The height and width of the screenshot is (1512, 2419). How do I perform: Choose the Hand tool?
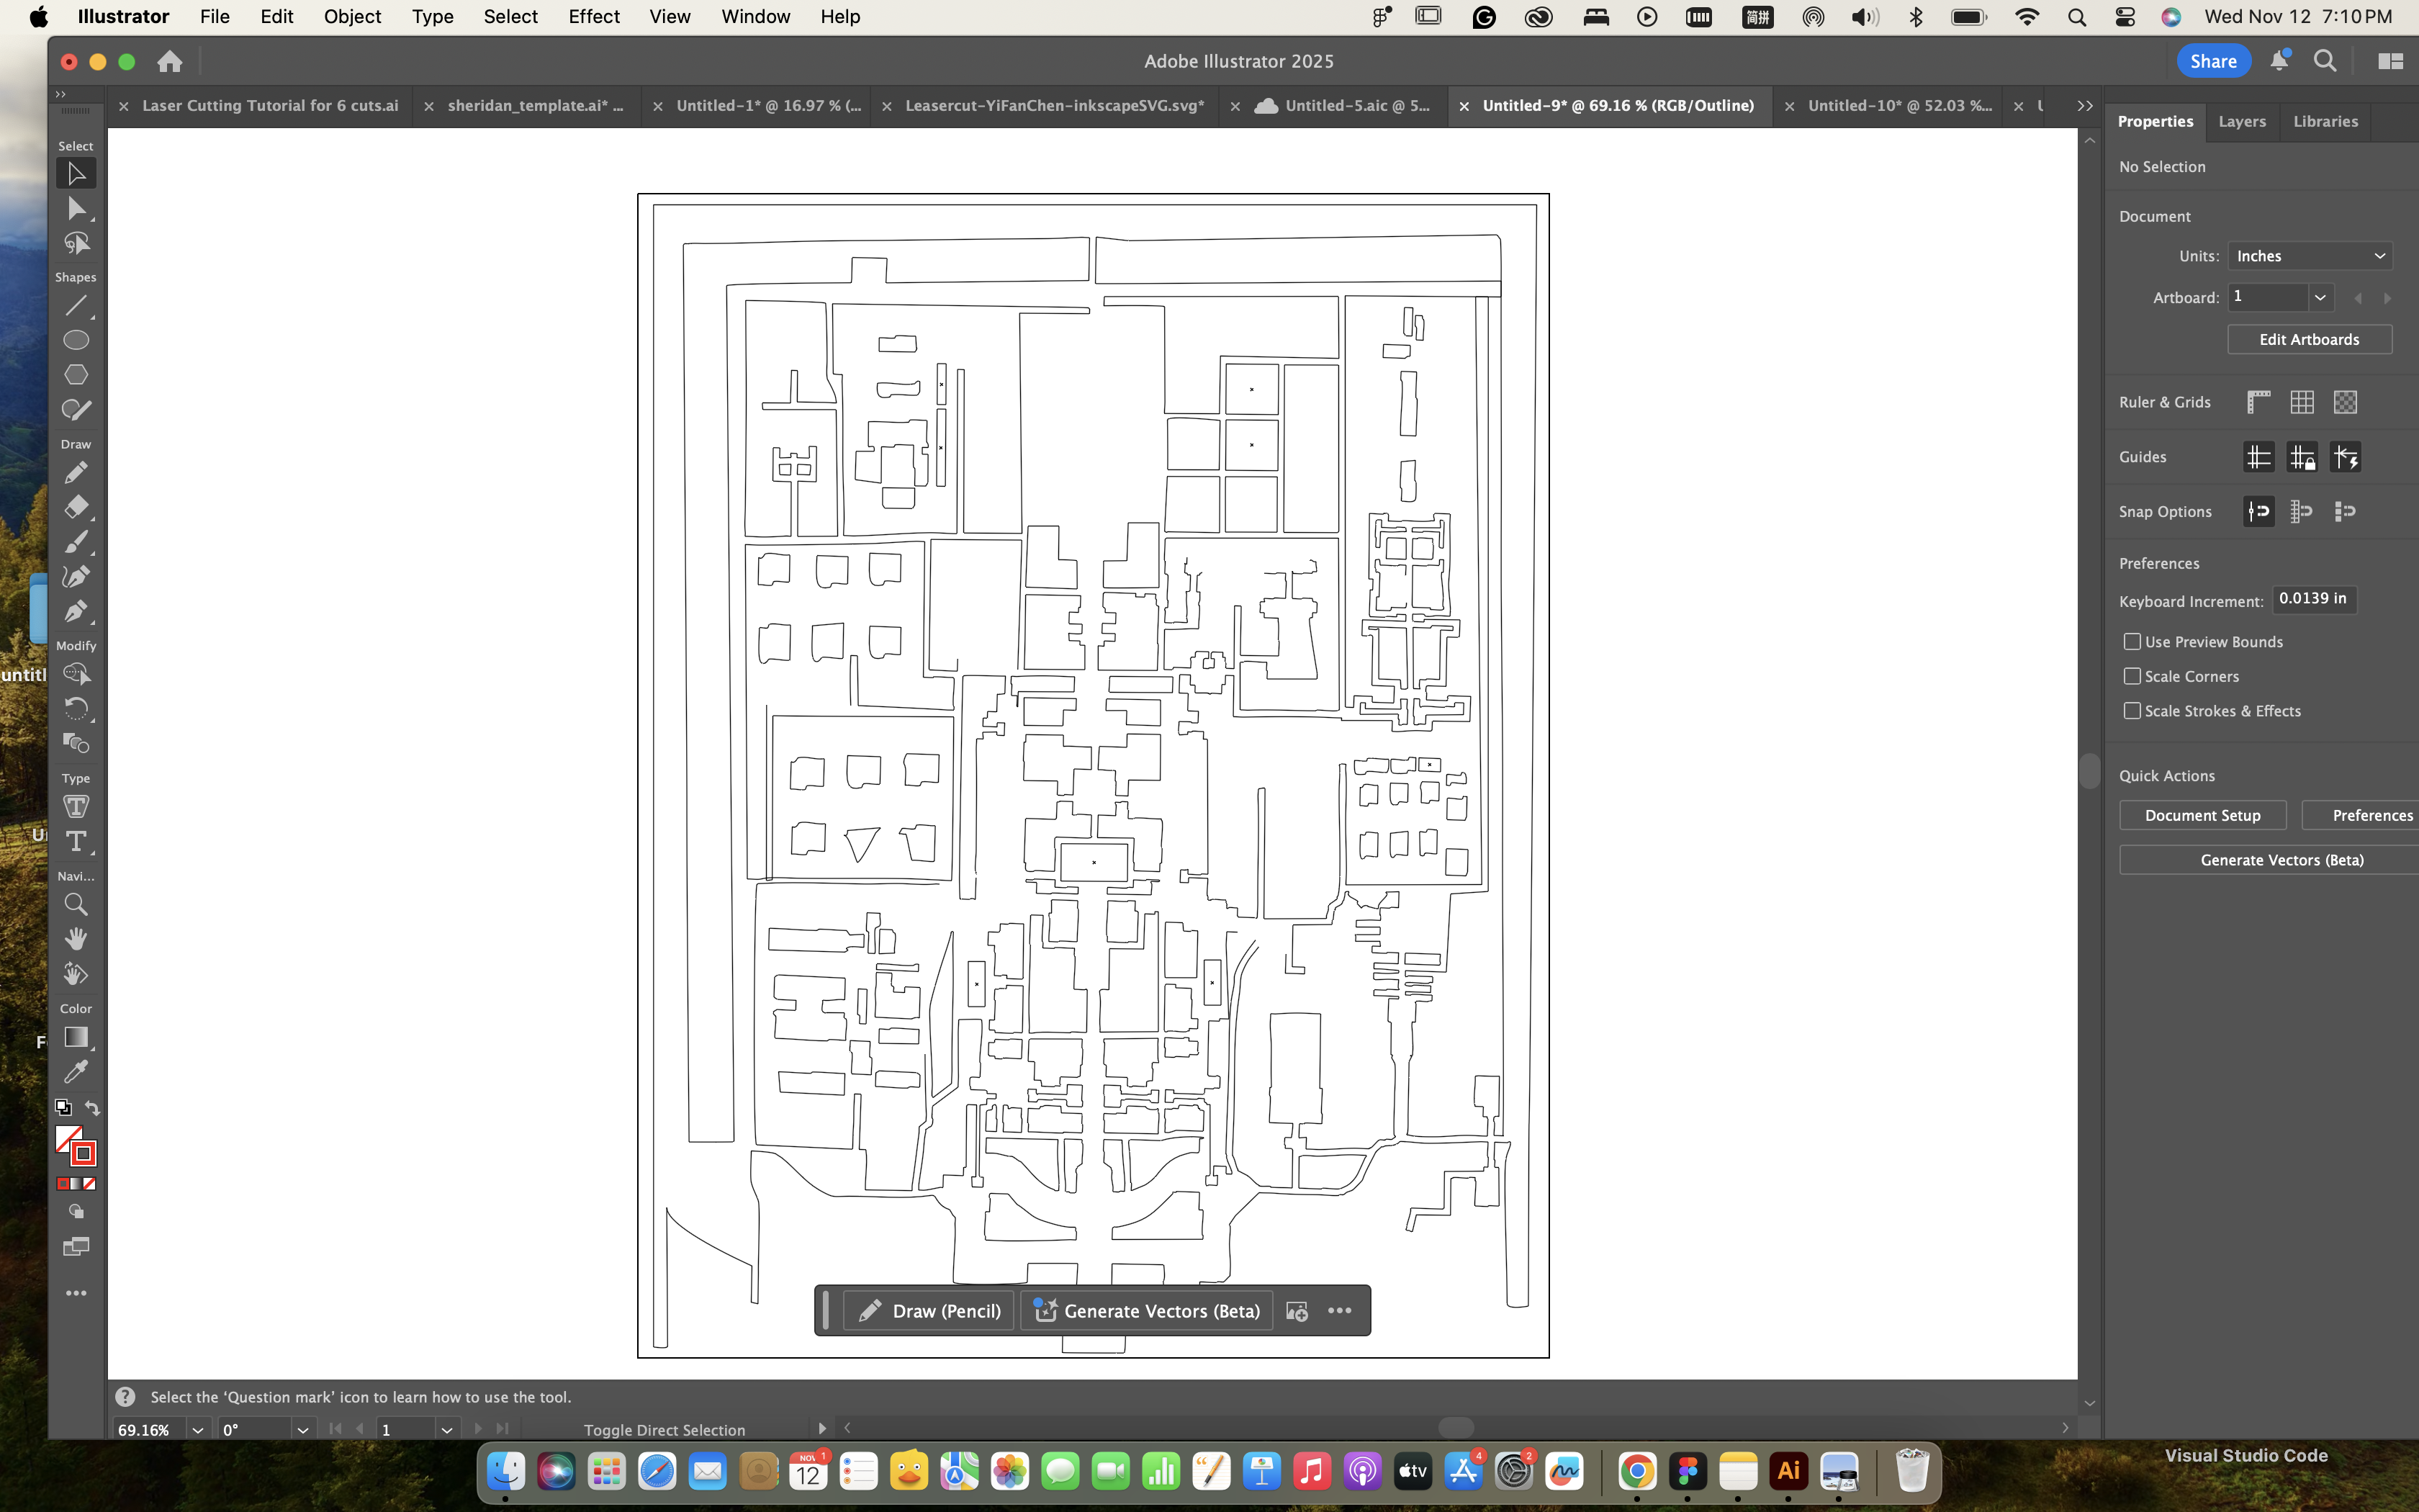(76, 939)
